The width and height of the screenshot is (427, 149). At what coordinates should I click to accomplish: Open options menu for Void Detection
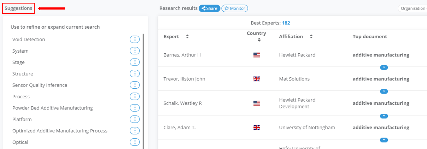[x=135, y=40]
